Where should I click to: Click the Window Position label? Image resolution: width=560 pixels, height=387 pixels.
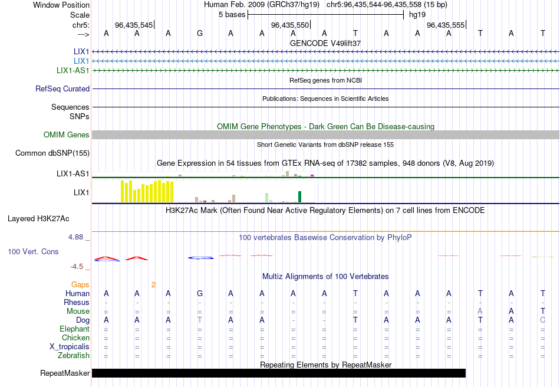[61, 5]
